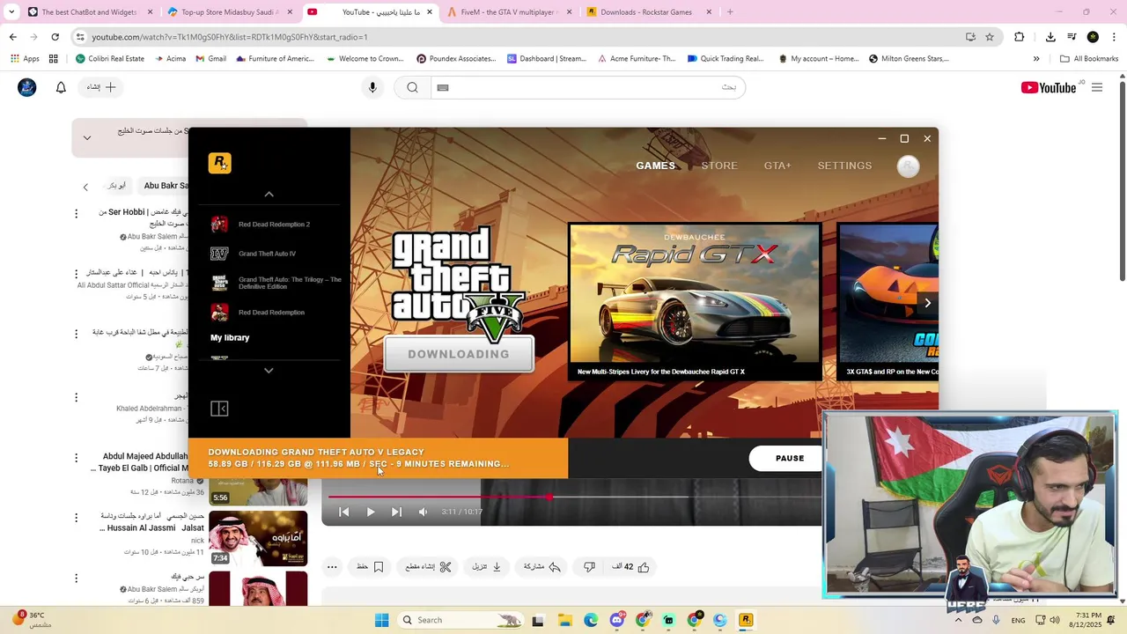Bookmark this page with star icon
The image size is (1127, 634).
coord(990,37)
